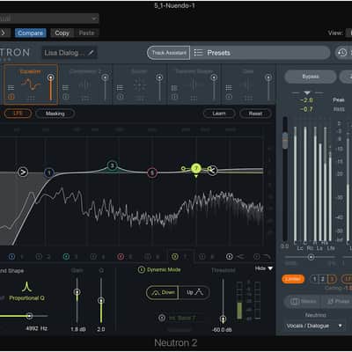The width and height of the screenshot is (352, 352).
Task: Click the Compare button
Action: pos(30,33)
